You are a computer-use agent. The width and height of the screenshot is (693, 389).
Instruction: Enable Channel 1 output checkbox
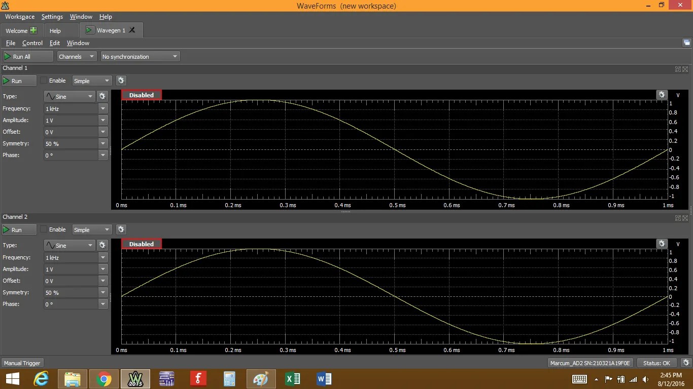pos(43,81)
